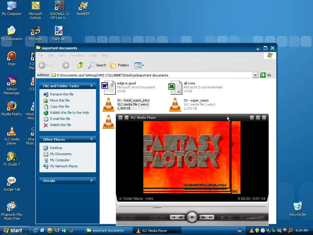Click Publish this file to the Web
The image size is (313, 235).
pos(69,113)
